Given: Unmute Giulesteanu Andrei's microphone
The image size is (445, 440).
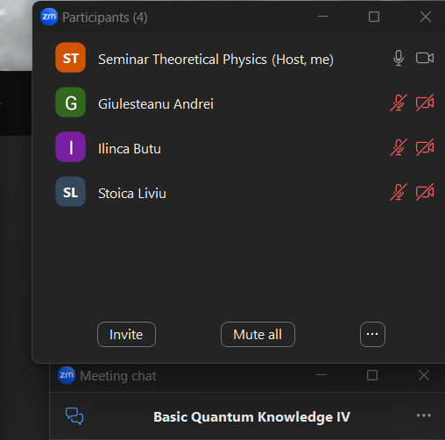Looking at the screenshot, I should point(399,103).
